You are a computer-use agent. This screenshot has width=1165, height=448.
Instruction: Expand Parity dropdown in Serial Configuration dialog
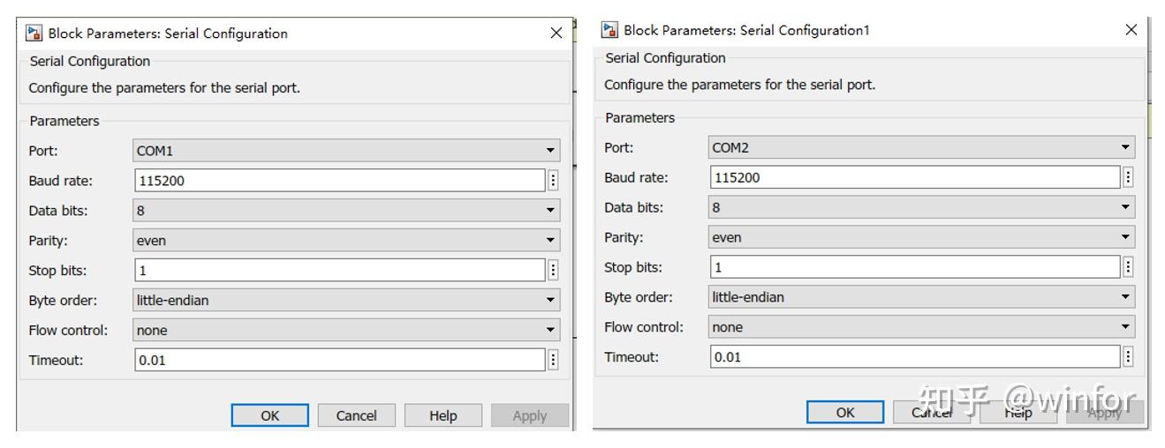pyautogui.click(x=346, y=240)
